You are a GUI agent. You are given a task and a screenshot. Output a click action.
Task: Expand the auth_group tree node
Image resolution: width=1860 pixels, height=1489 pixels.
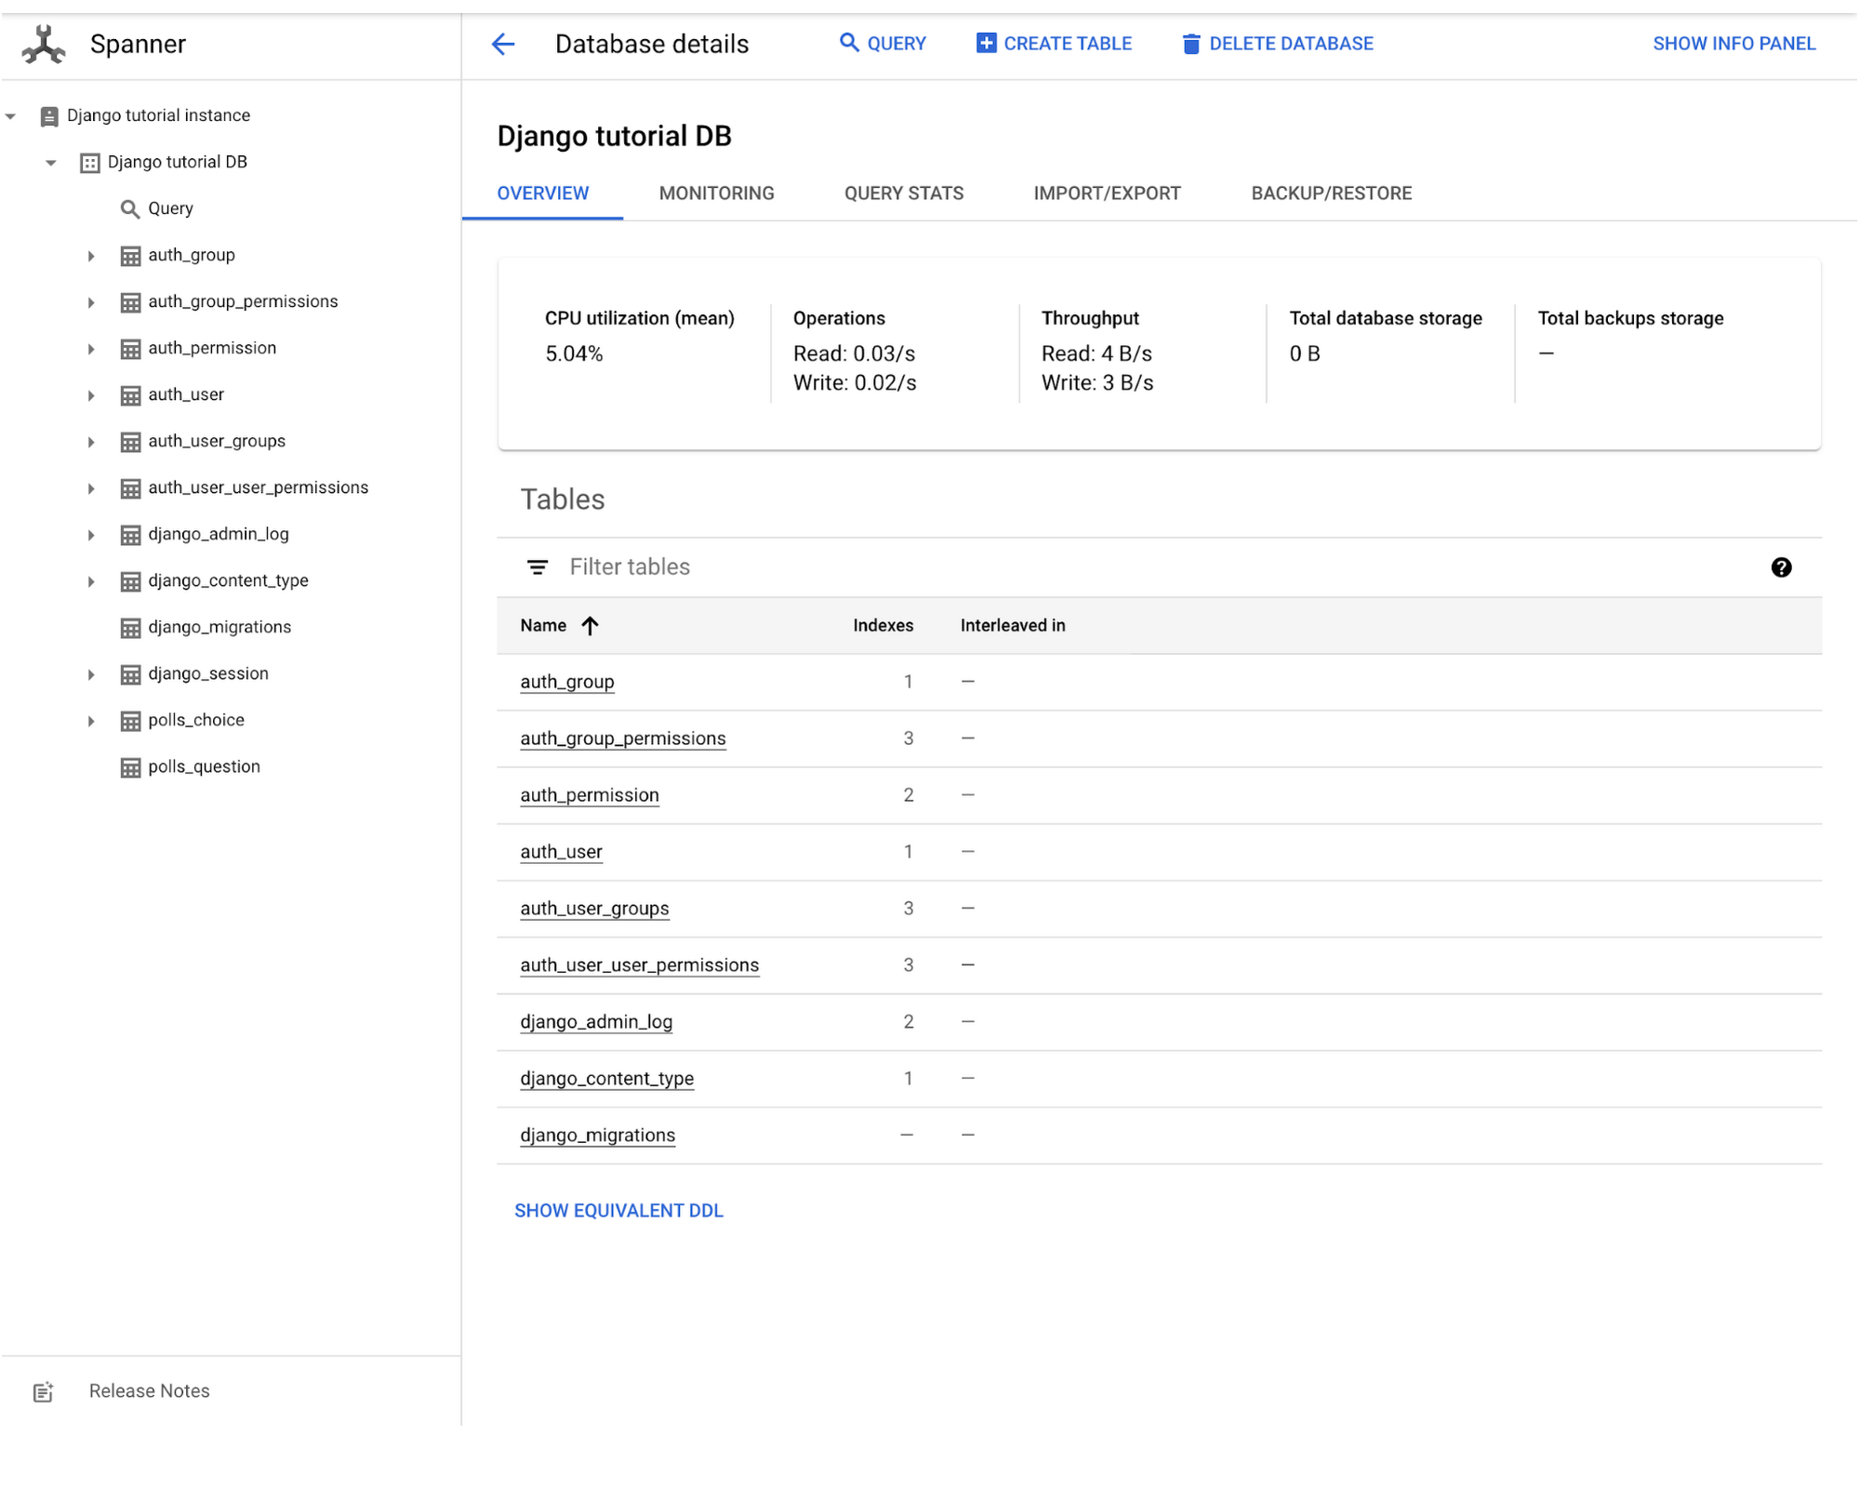tap(91, 256)
